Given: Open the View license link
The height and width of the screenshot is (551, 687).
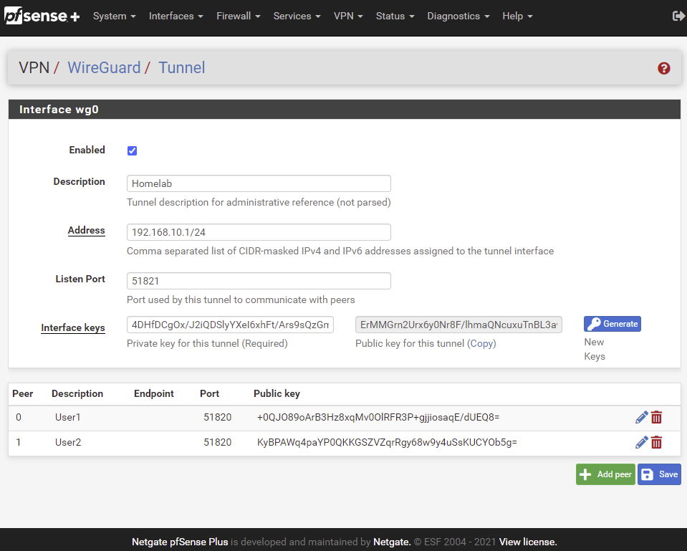Looking at the screenshot, I should point(528,542).
